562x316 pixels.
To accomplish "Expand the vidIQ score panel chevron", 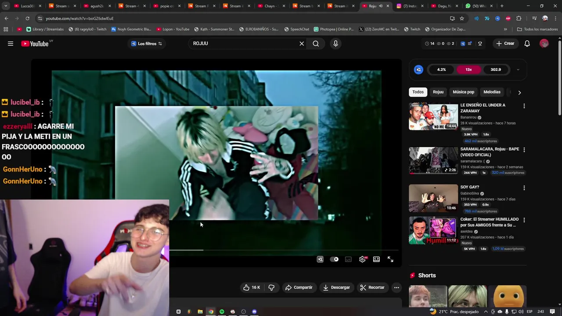I will [518, 69].
